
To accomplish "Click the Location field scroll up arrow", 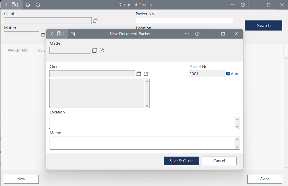I will [x=237, y=119].
